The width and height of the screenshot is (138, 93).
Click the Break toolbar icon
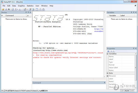coord(43,9)
